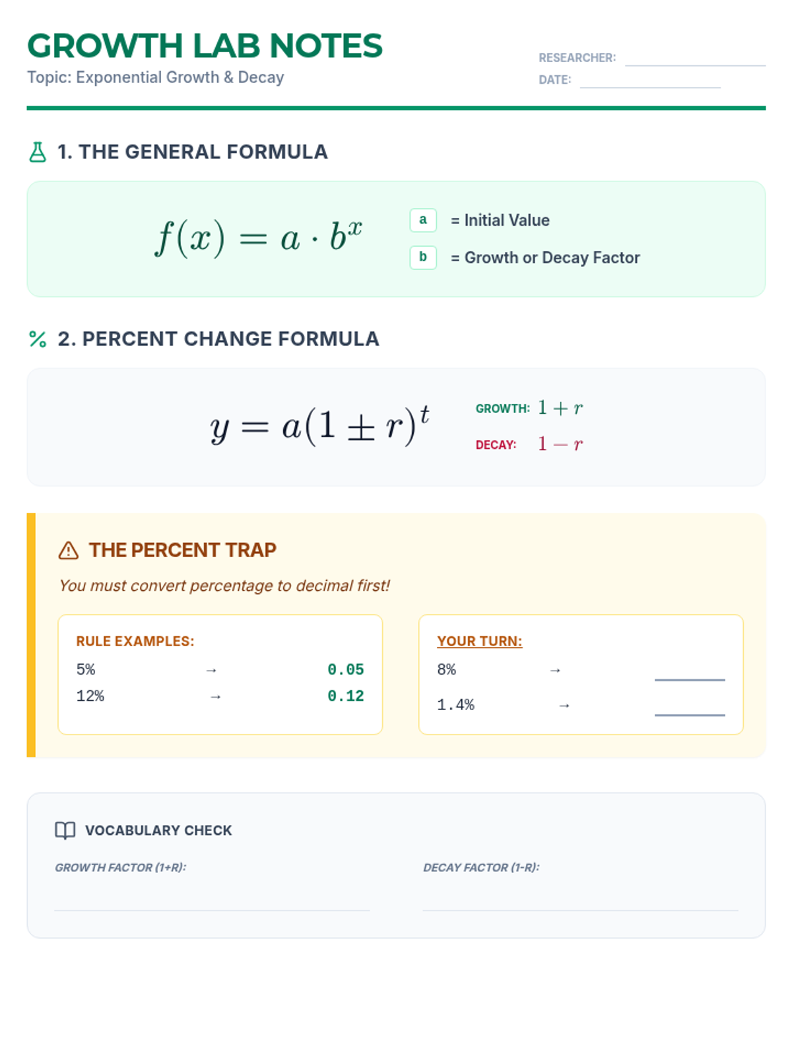Click the answer blank for 1.4%
This screenshot has height=1056, width=792.
pyautogui.click(x=690, y=708)
